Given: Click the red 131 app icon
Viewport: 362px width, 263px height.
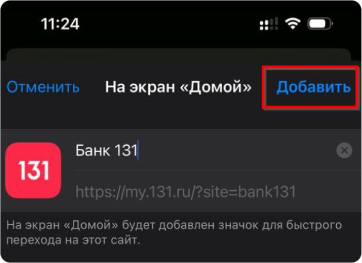Looking at the screenshot, I should tap(33, 171).
